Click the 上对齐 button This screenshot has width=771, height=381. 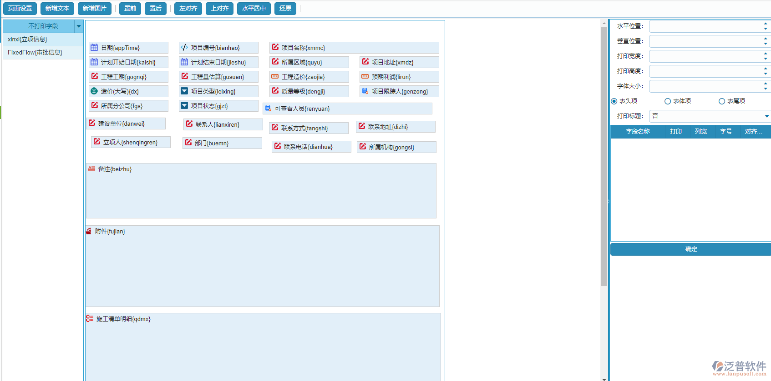click(x=220, y=9)
